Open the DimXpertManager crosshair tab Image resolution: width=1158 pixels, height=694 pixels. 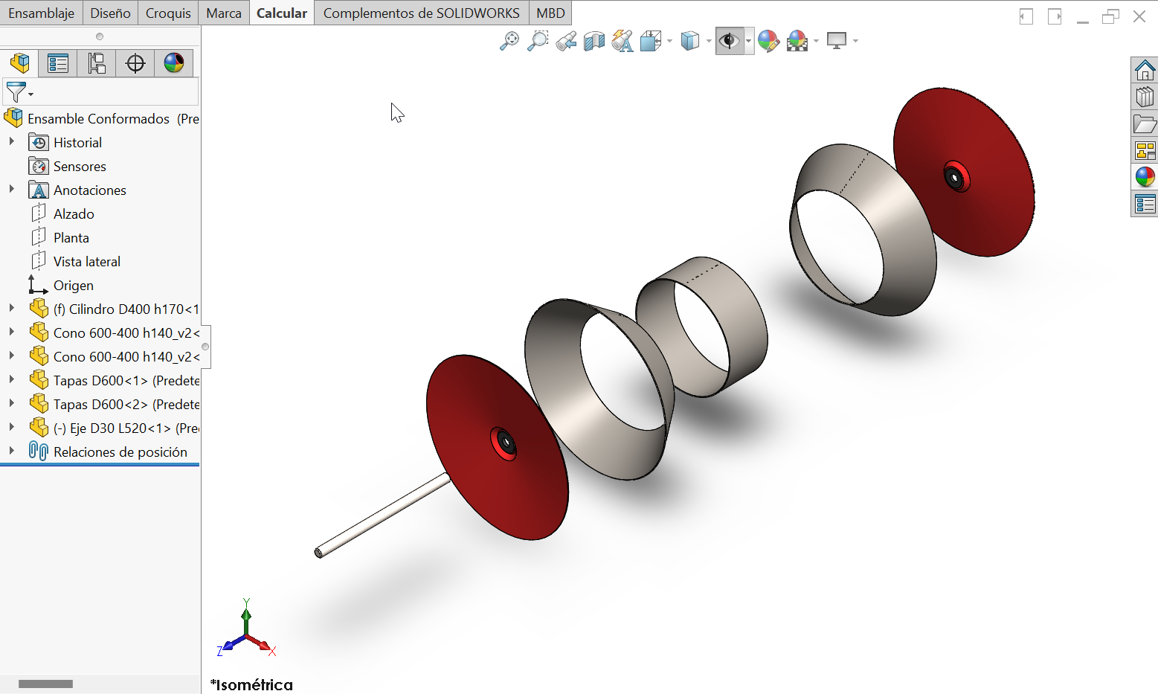tap(135, 63)
